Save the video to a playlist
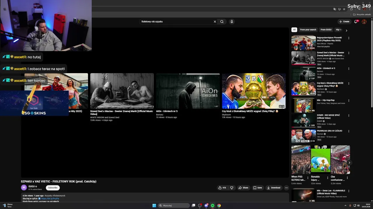373x209 pixels. [x=257, y=188]
